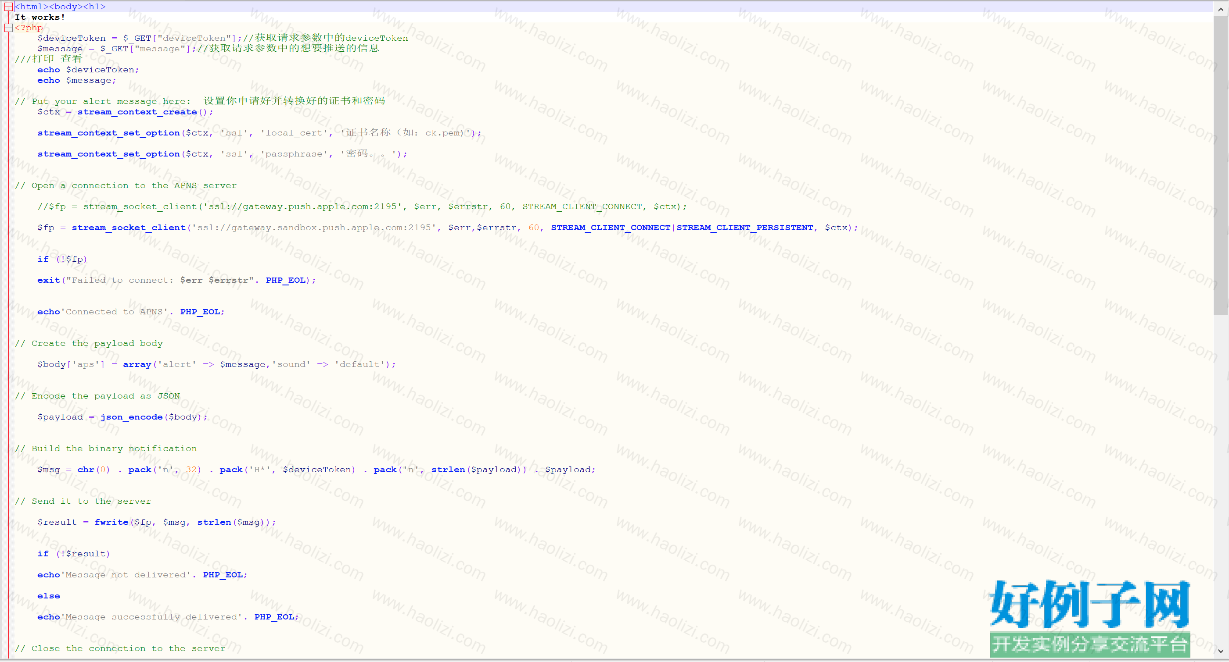Click the '<html><body><h1>' tag line
Viewport: 1229px width, 662px height.
click(60, 7)
